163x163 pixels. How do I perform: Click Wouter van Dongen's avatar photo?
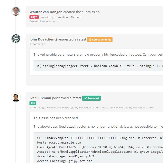[16, 11]
